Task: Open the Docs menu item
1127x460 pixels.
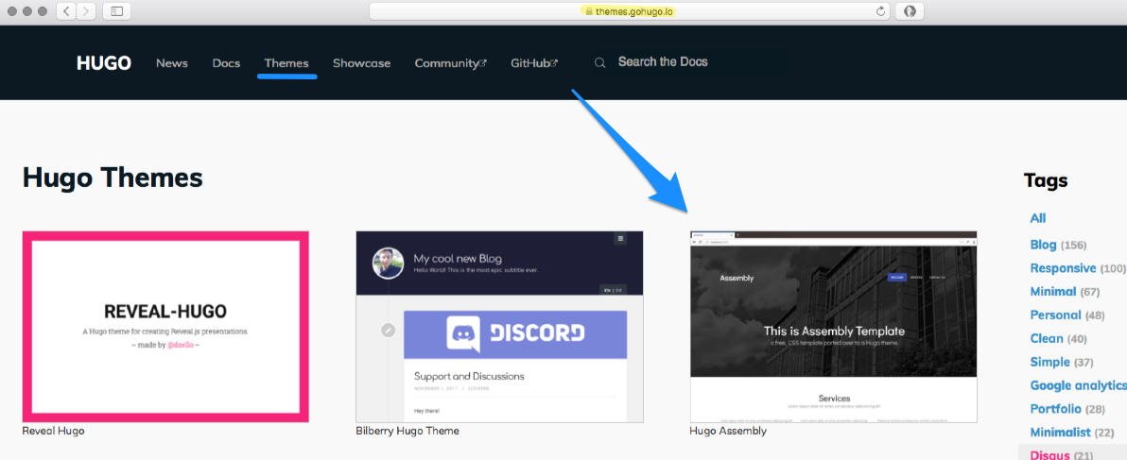Action: [226, 63]
